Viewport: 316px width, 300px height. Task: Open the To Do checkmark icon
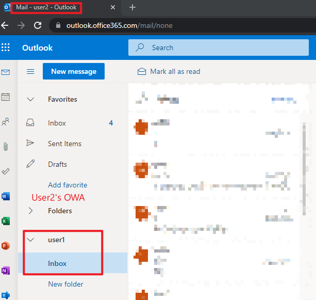coord(6,171)
